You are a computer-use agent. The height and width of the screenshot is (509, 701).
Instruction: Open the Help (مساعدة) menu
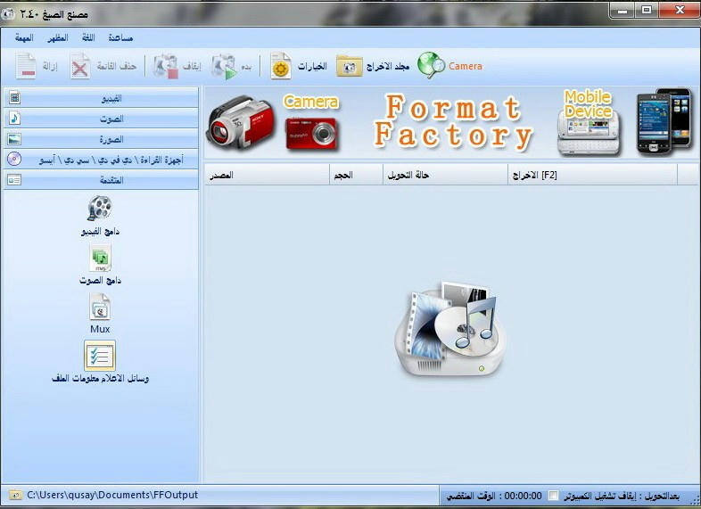(120, 38)
